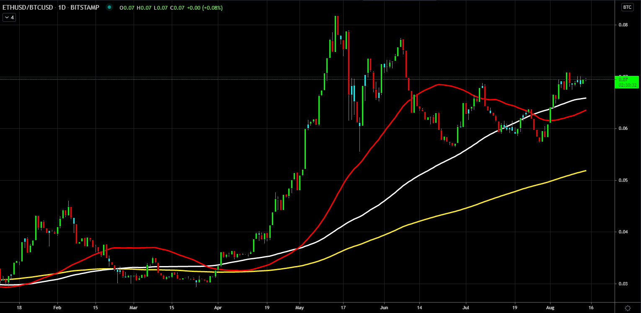The height and width of the screenshot is (313, 641).
Task: Click the 0.04 price scale label
Action: (623, 232)
